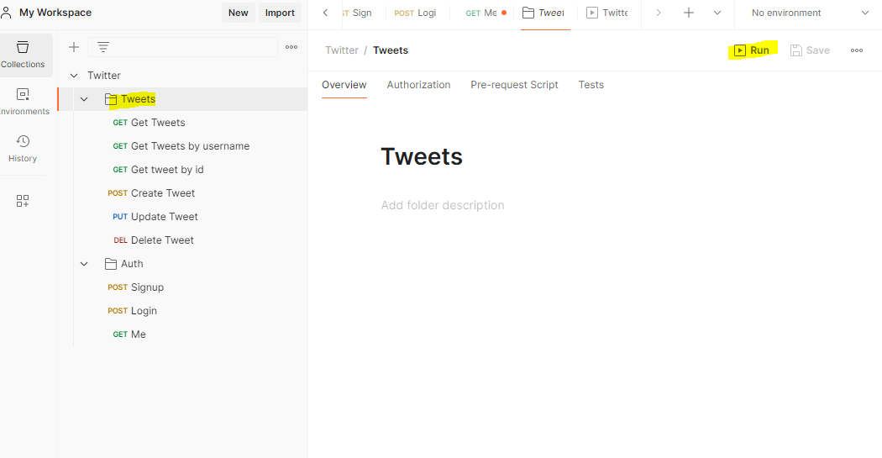Open the History sidebar panel
This screenshot has width=882, height=458.
(x=23, y=149)
